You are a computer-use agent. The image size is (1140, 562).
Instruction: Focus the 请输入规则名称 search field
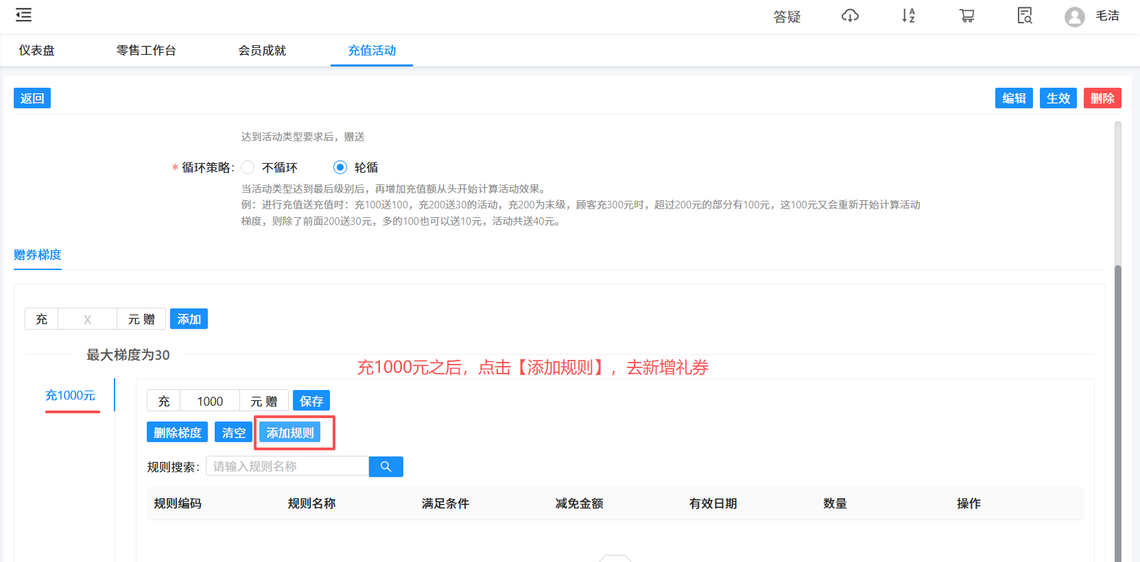287,467
